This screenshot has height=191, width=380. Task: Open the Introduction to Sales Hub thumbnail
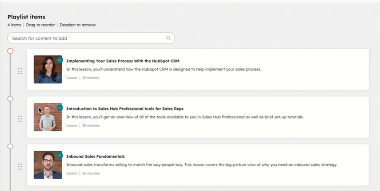(x=47, y=118)
